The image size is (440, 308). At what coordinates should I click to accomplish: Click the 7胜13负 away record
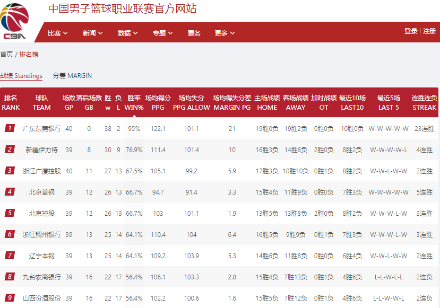click(296, 277)
